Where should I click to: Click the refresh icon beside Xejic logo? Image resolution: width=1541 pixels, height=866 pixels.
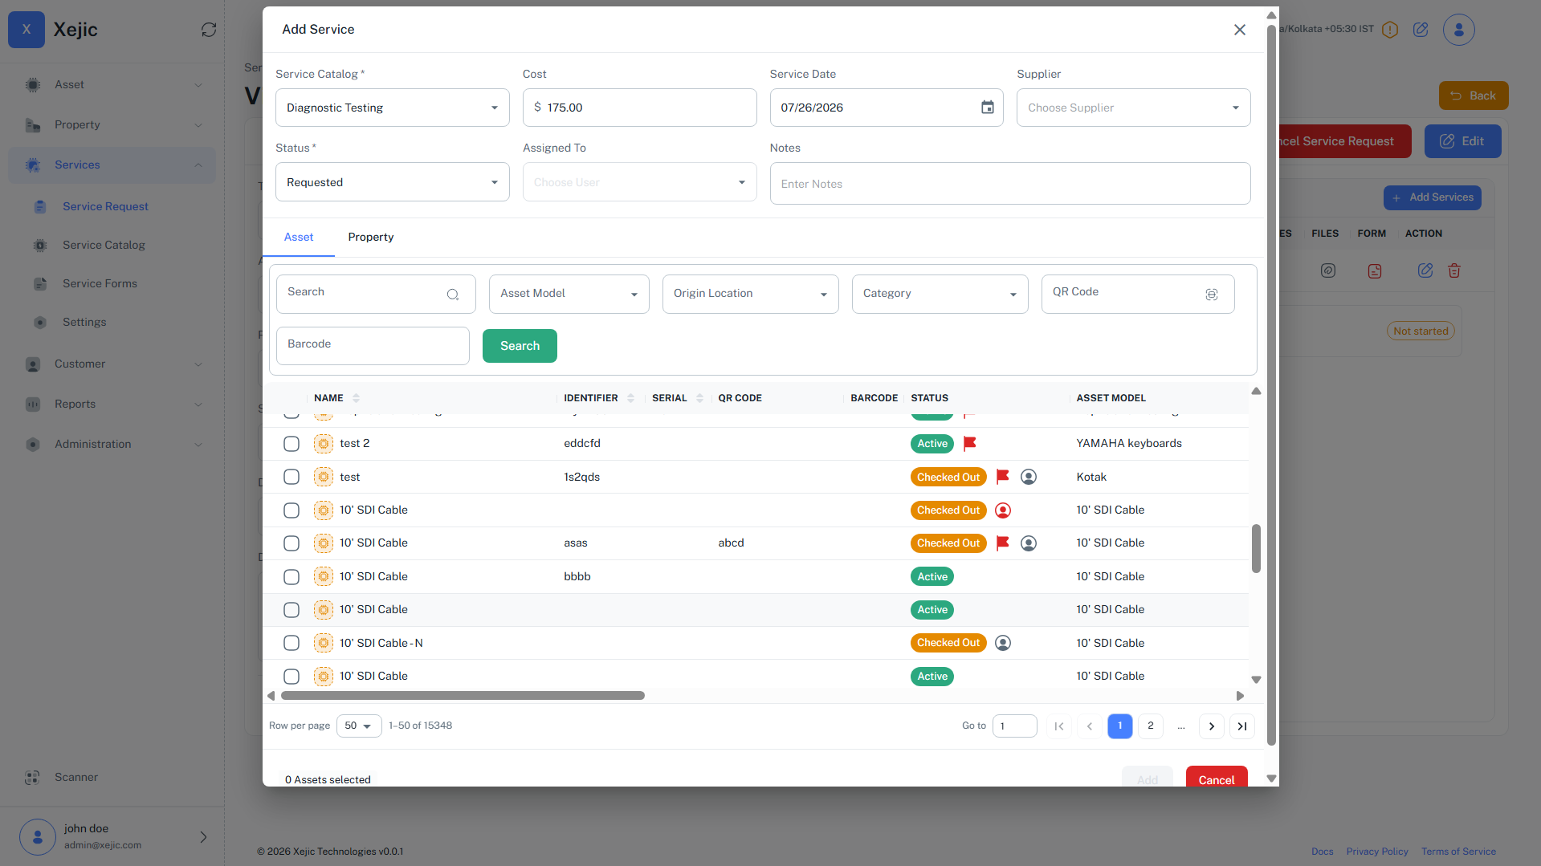click(x=209, y=30)
